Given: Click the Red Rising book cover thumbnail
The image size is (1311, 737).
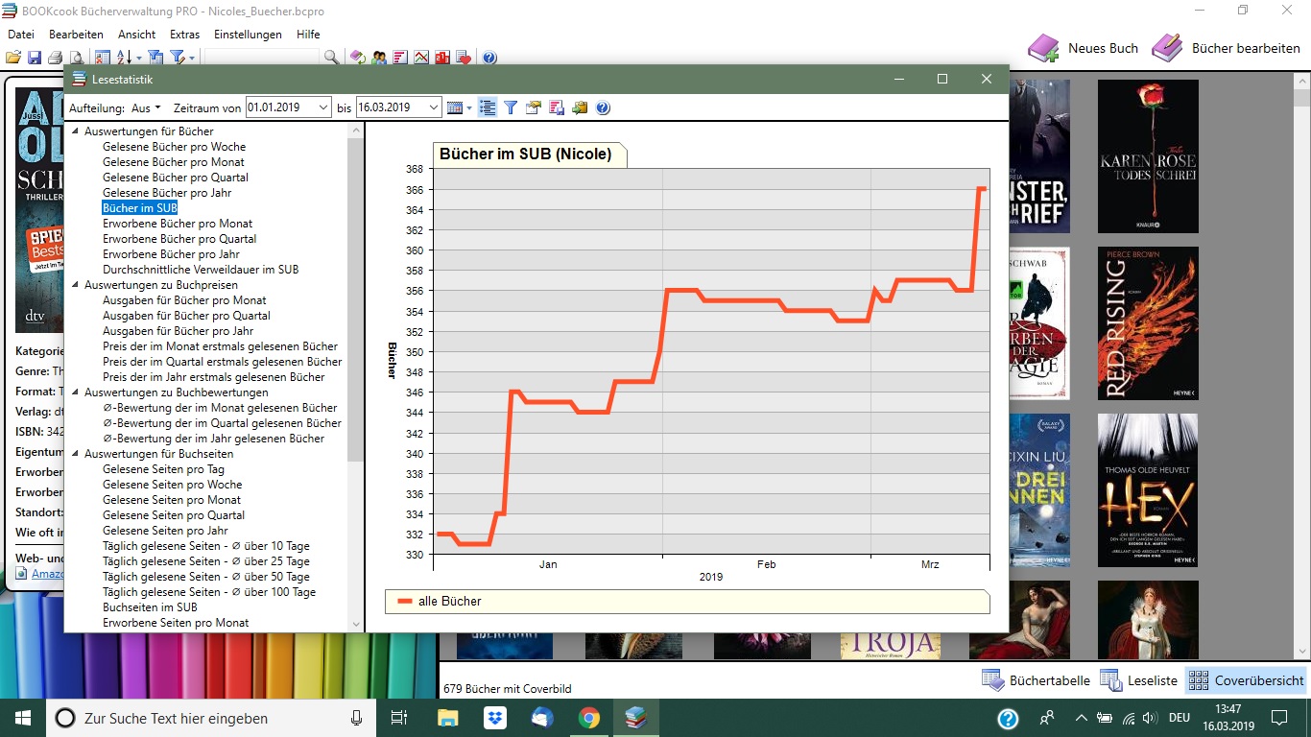Looking at the screenshot, I should pos(1148,323).
